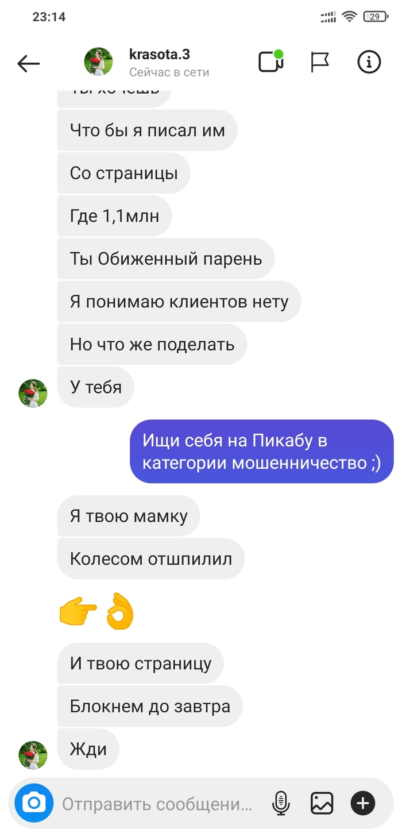402x837 pixels.
Task: Tap the "Блокнем до завтра" message bubble
Action: tap(150, 706)
